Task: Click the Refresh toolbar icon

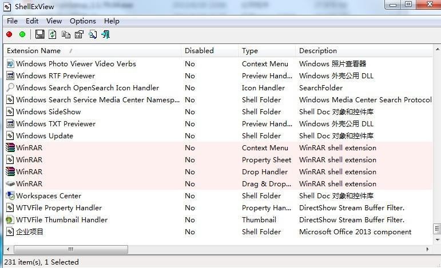Action: (53, 34)
